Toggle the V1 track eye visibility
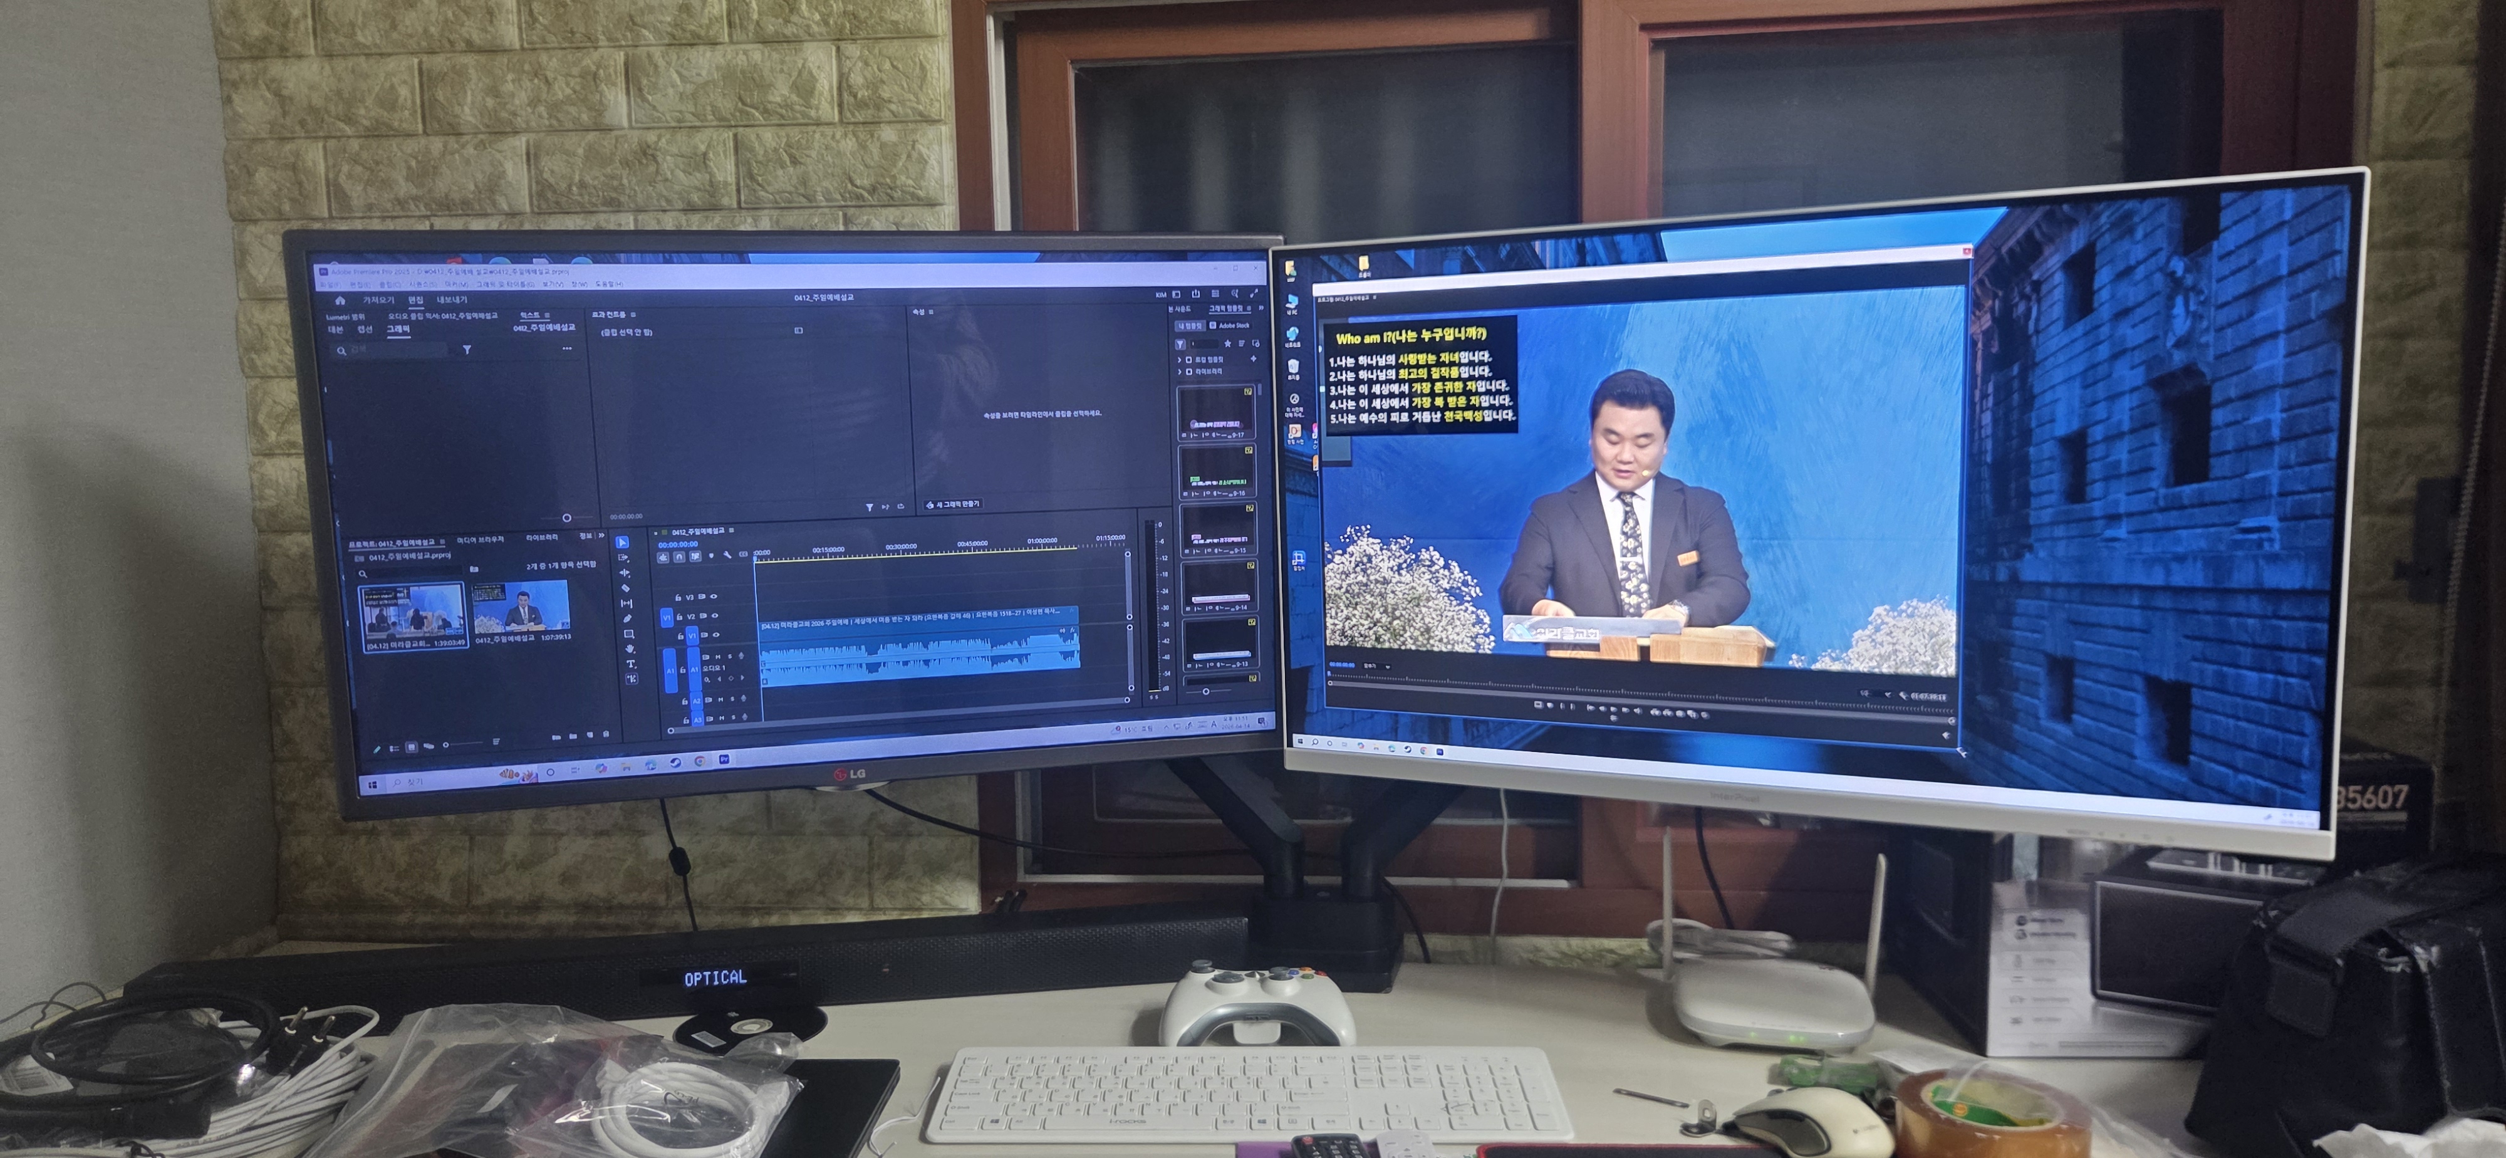 pos(716,635)
